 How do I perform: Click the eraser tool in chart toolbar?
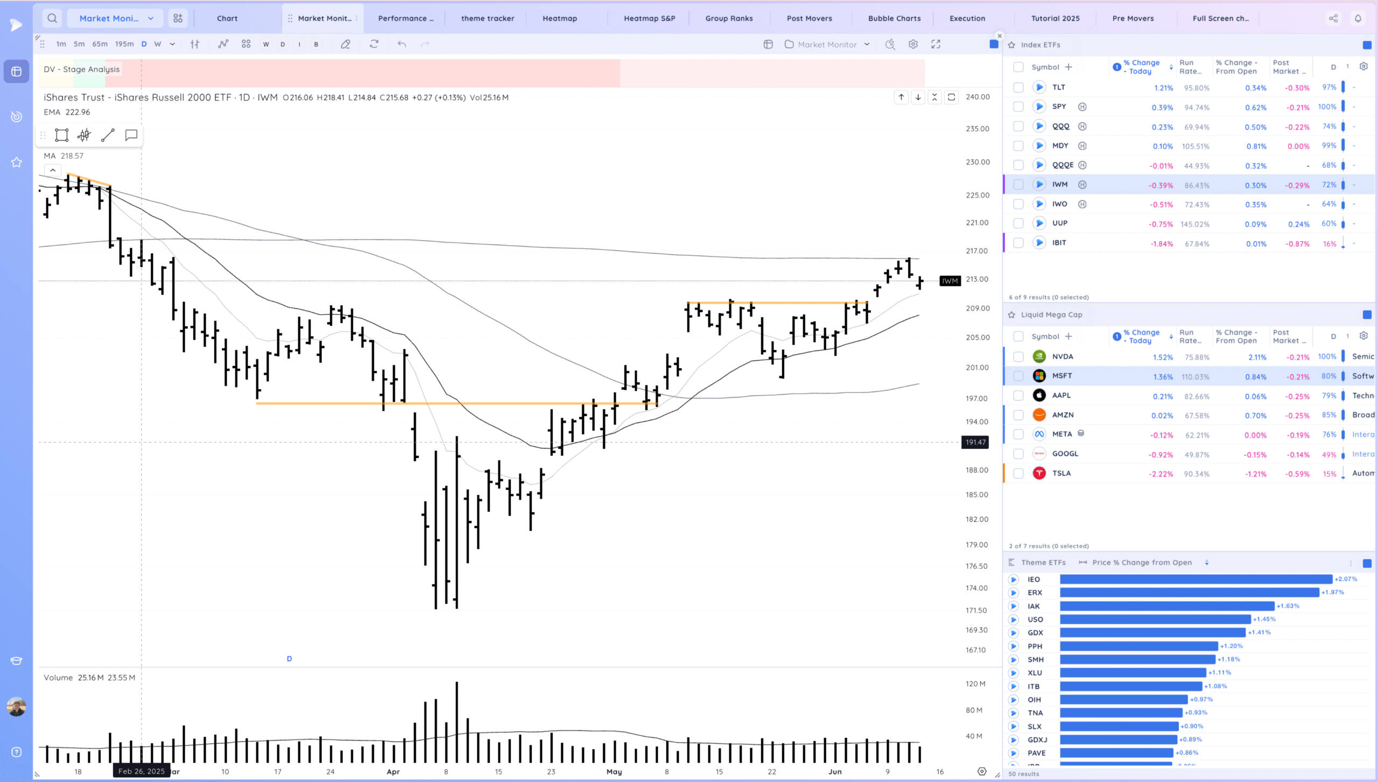pyautogui.click(x=346, y=44)
